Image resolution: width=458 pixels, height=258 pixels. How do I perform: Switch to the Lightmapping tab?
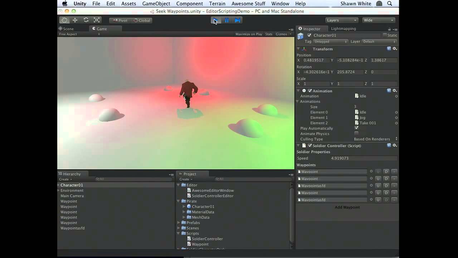(343, 29)
